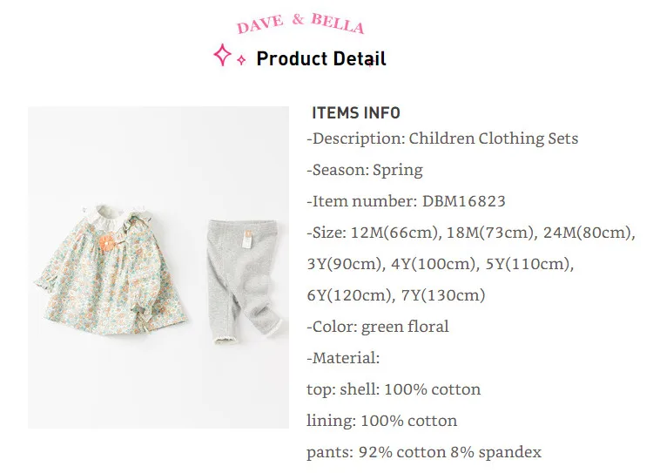653x473 pixels.
Task: Click the Description: Children Clothing Sets line
Action: (442, 139)
